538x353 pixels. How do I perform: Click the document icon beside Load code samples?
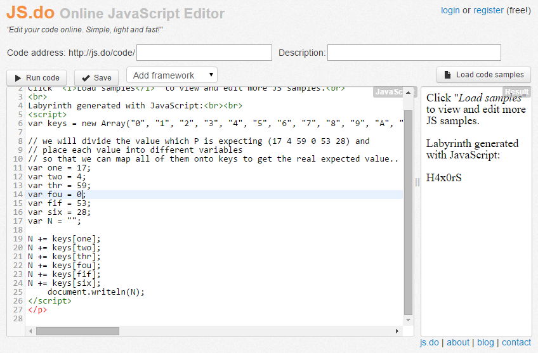coord(447,75)
